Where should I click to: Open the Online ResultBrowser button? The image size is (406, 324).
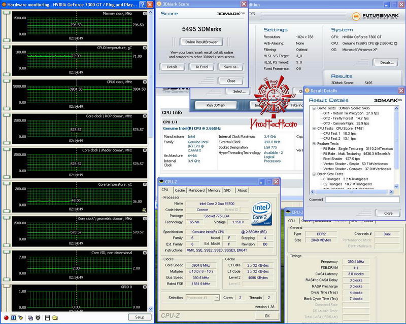pyautogui.click(x=201, y=42)
